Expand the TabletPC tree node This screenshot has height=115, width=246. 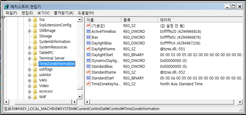tap(29, 53)
